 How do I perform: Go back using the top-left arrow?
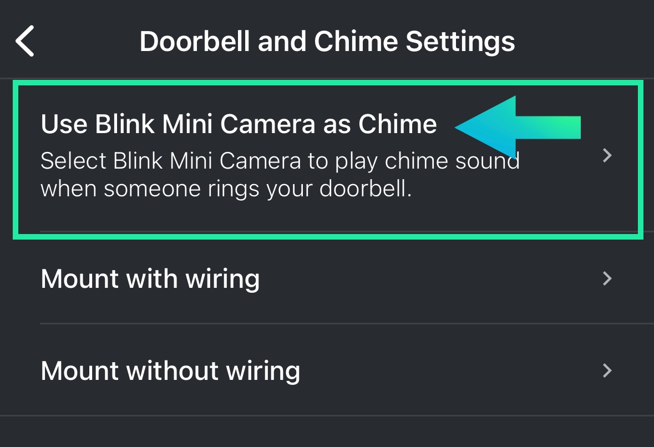[24, 41]
